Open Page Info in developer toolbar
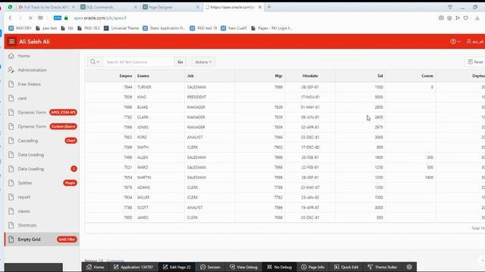Viewport: 485px width, 272px height. [313, 267]
